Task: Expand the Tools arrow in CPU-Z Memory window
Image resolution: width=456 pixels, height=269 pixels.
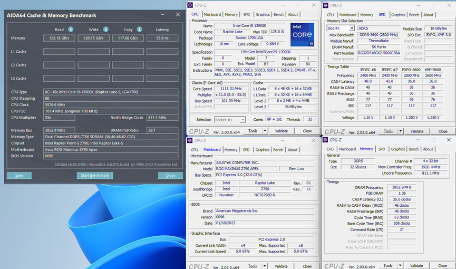Action: [x=400, y=265]
